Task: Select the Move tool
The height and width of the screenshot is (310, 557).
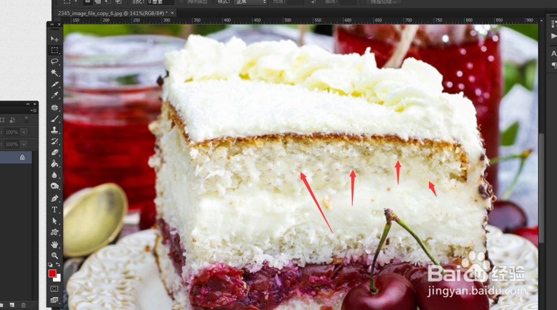Action: tap(55, 39)
